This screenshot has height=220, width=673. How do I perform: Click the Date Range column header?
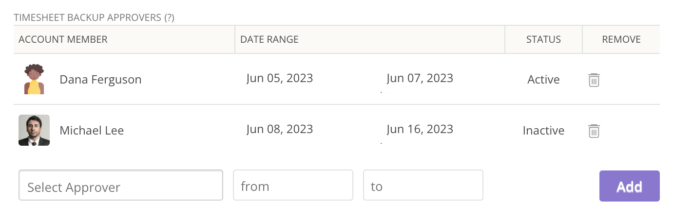[x=269, y=39]
